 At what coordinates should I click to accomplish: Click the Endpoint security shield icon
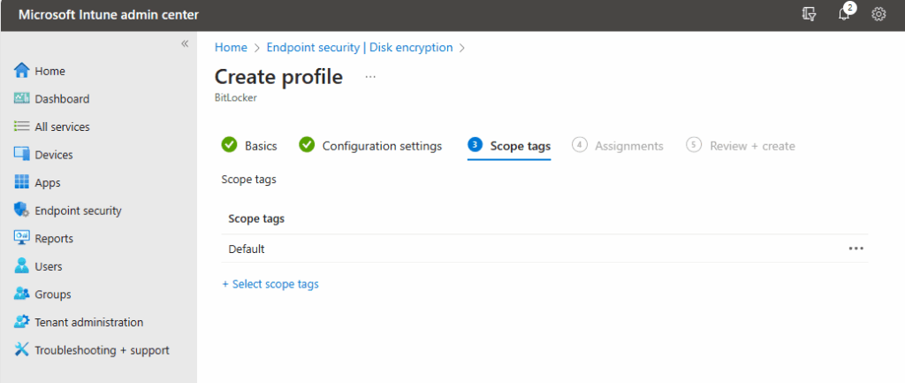point(22,211)
